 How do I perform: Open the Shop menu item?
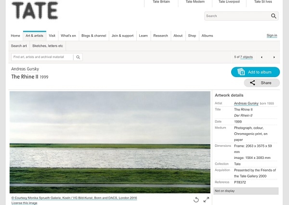[x=192, y=36]
